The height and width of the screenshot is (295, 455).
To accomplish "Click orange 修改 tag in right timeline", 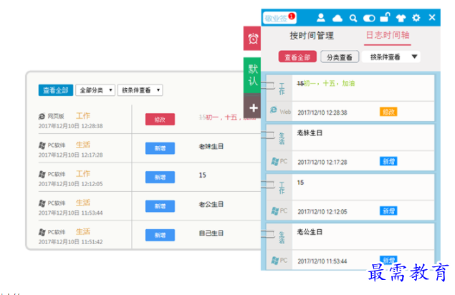I will click(388, 112).
